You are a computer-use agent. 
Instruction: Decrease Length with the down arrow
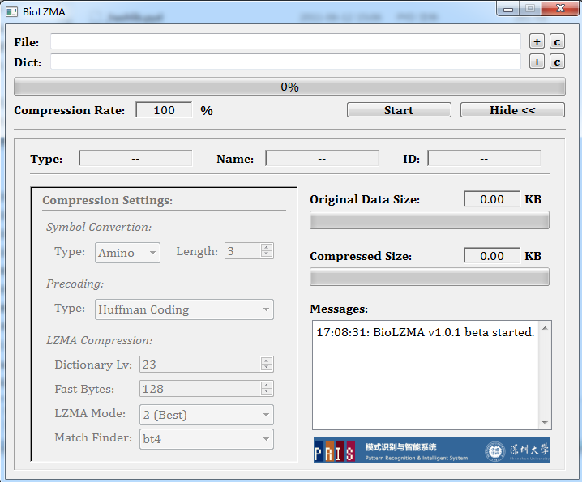pos(267,254)
